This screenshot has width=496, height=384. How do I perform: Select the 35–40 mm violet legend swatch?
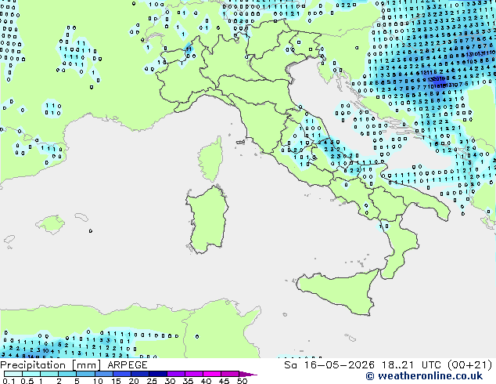(194, 374)
